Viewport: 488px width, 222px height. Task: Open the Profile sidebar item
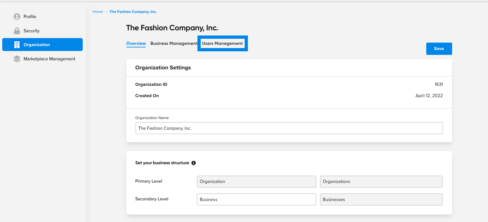click(x=42, y=16)
